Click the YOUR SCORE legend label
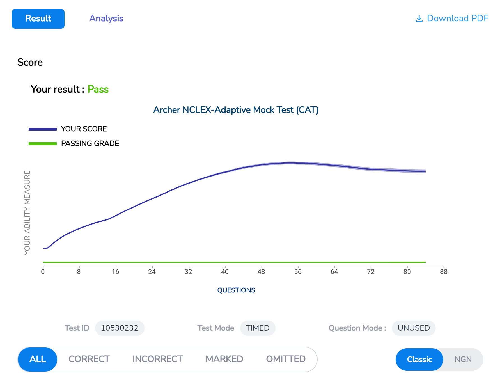 click(x=84, y=129)
